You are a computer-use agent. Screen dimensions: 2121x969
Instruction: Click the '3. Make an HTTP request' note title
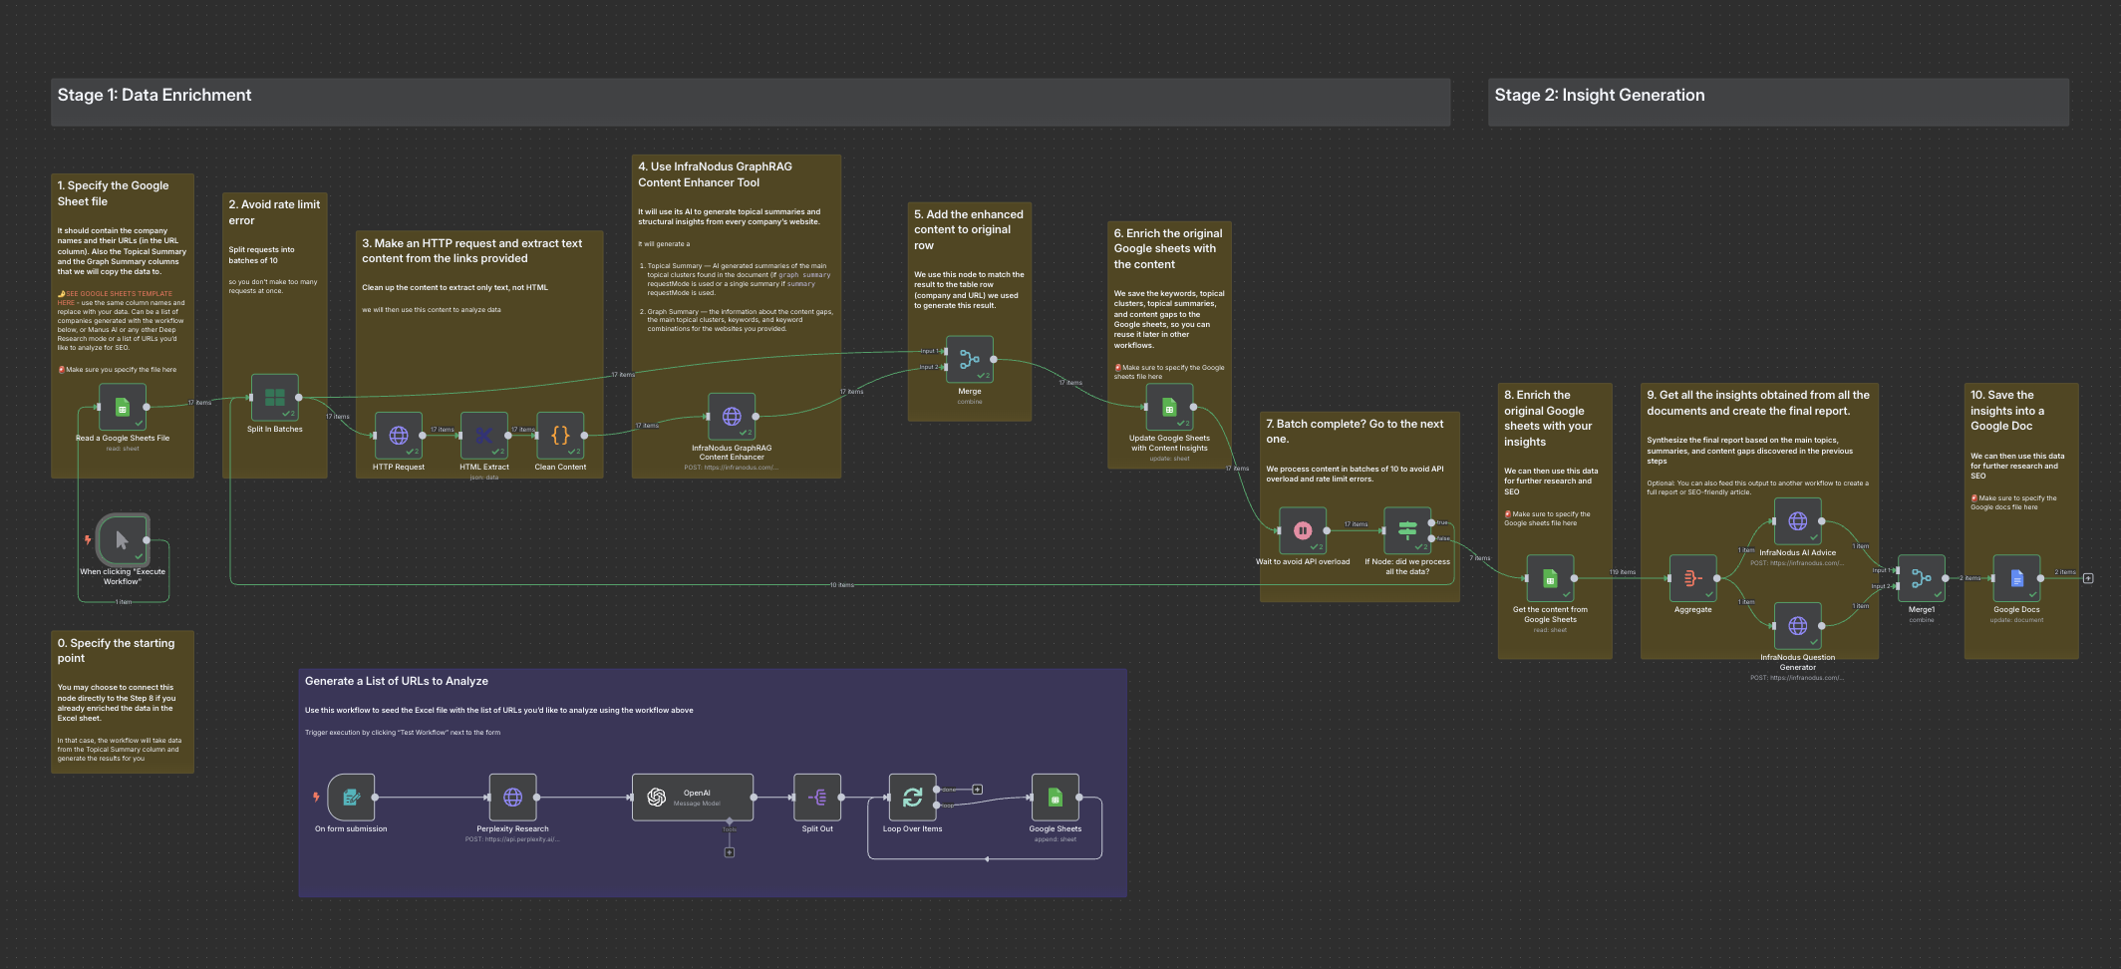pyautogui.click(x=471, y=250)
